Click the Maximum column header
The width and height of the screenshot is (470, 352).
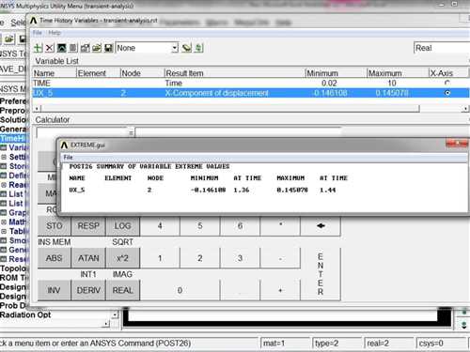pyautogui.click(x=398, y=73)
